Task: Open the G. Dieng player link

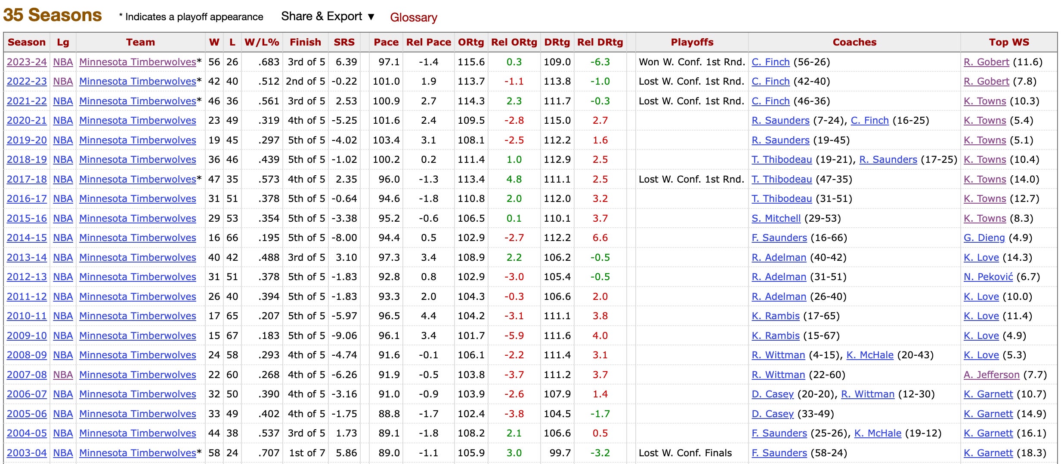Action: tap(984, 238)
